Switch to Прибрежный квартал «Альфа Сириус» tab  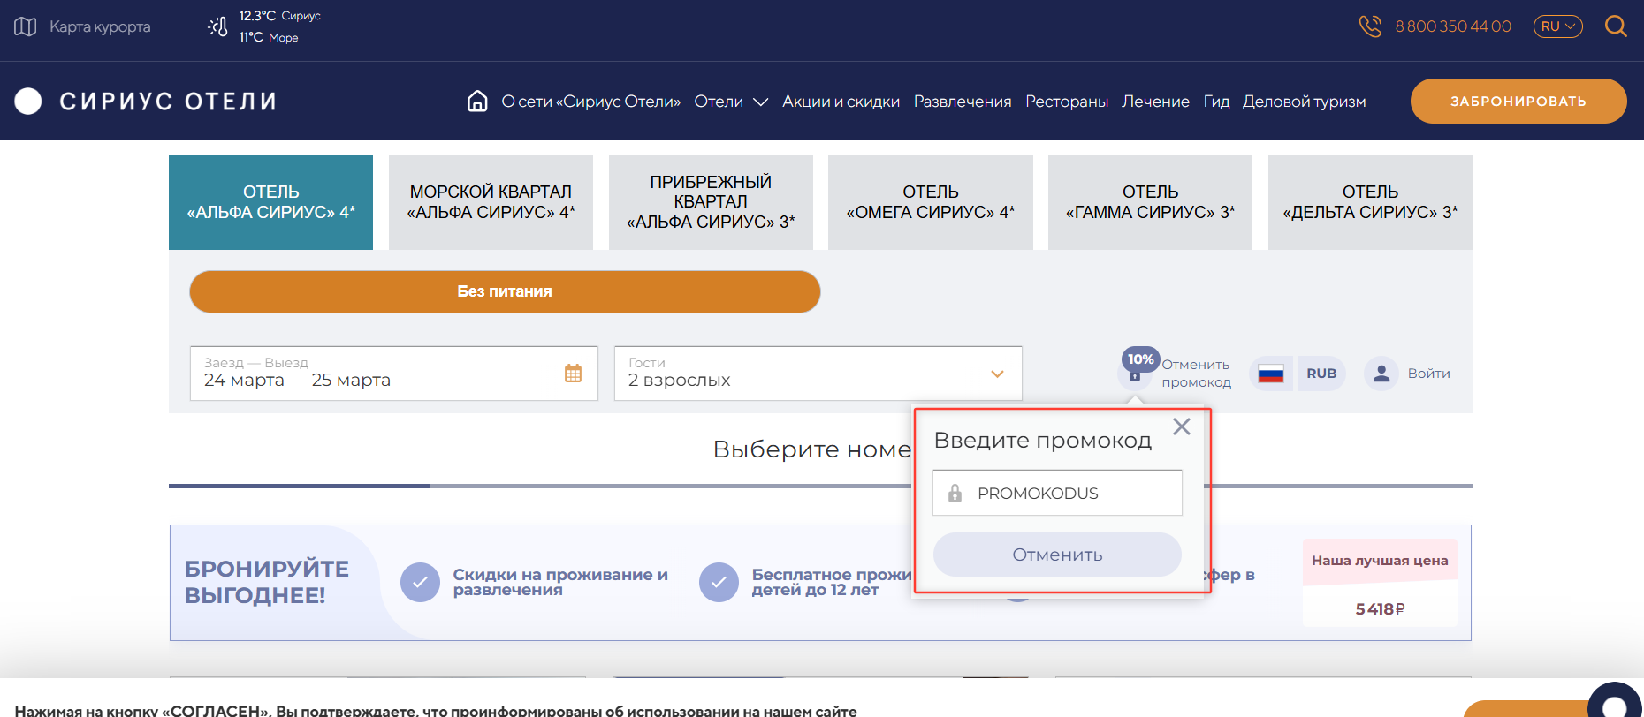(x=711, y=202)
